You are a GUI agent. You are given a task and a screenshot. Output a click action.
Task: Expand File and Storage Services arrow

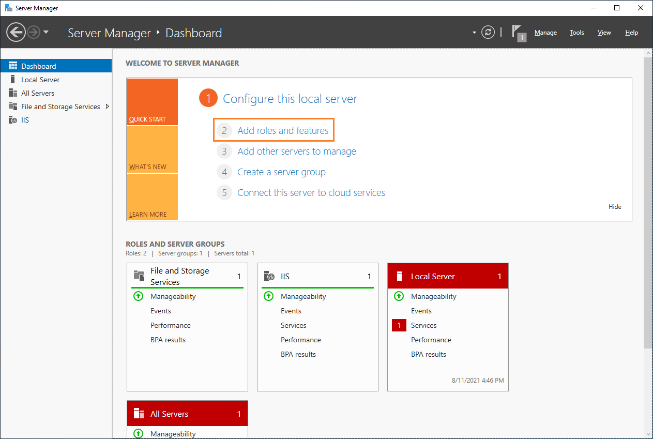(107, 107)
